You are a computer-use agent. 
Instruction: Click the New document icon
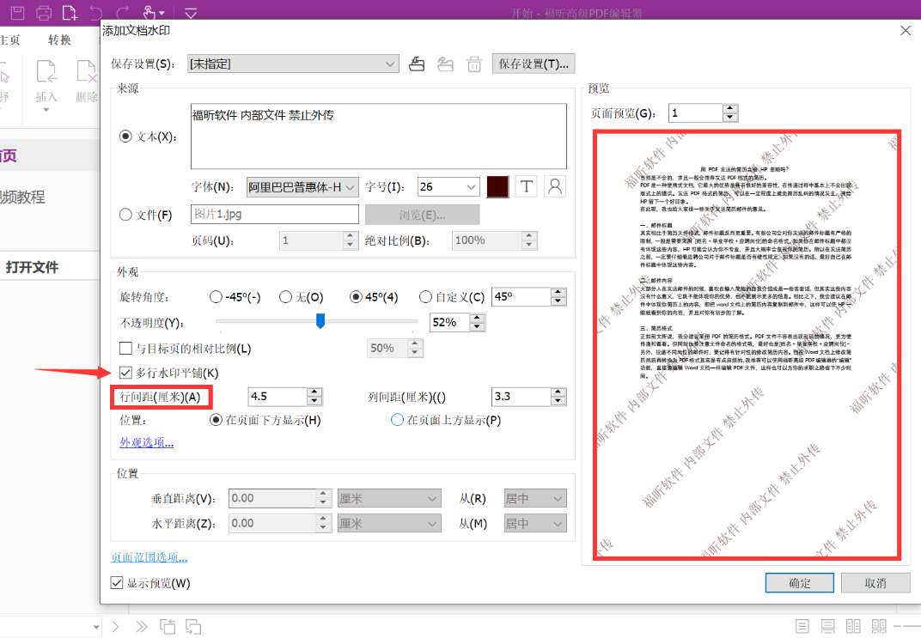70,11
